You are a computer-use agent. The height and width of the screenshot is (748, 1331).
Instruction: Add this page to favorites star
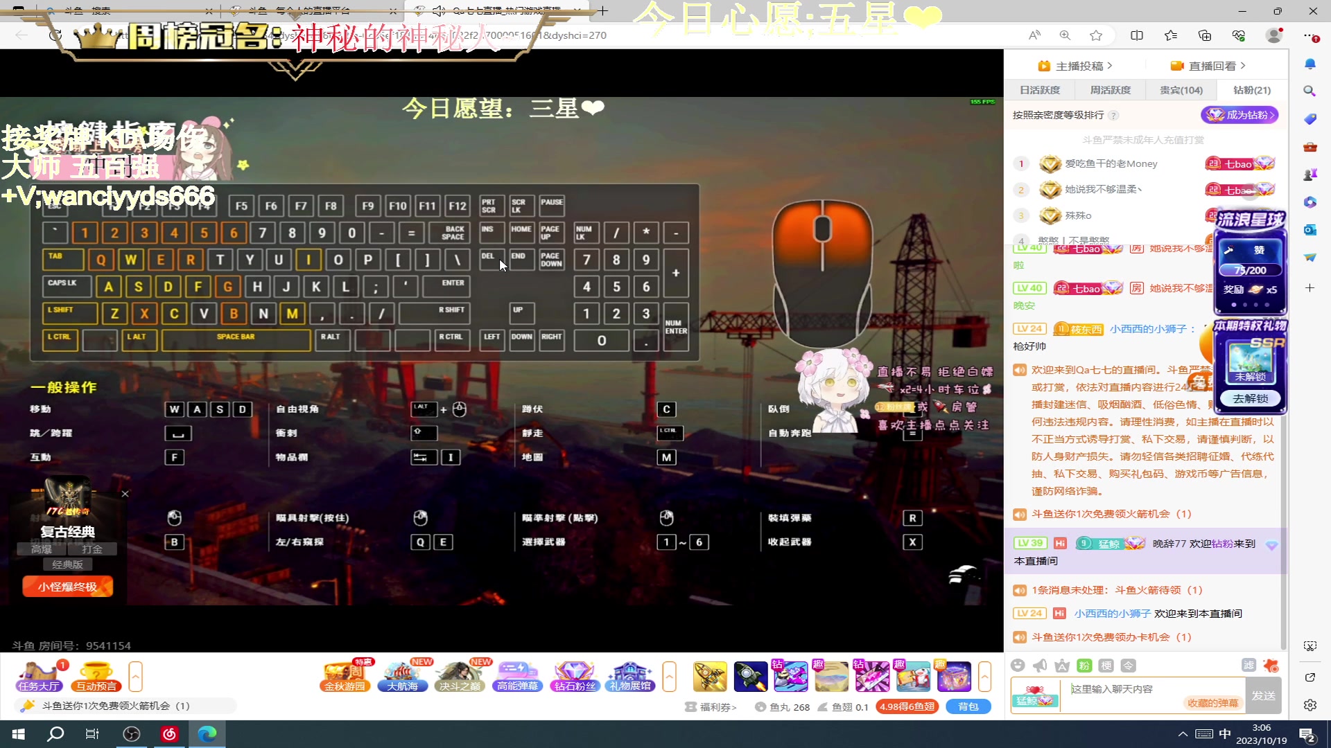click(1096, 35)
